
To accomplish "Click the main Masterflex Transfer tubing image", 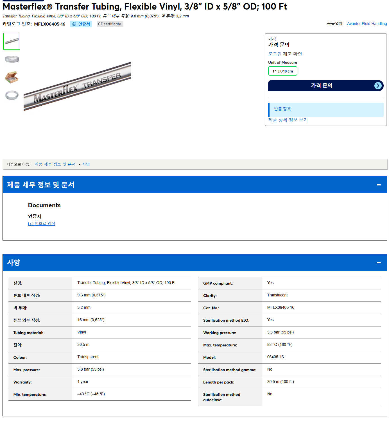I will (x=77, y=86).
